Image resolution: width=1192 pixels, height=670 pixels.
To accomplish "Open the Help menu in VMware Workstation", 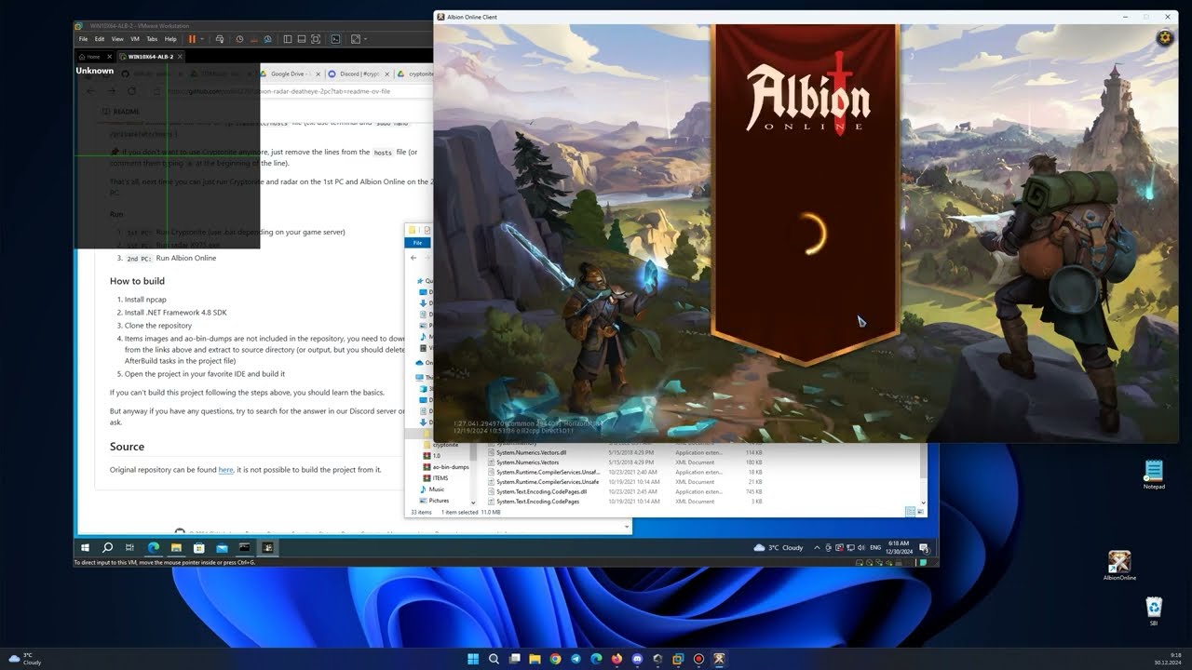I will [170, 39].
